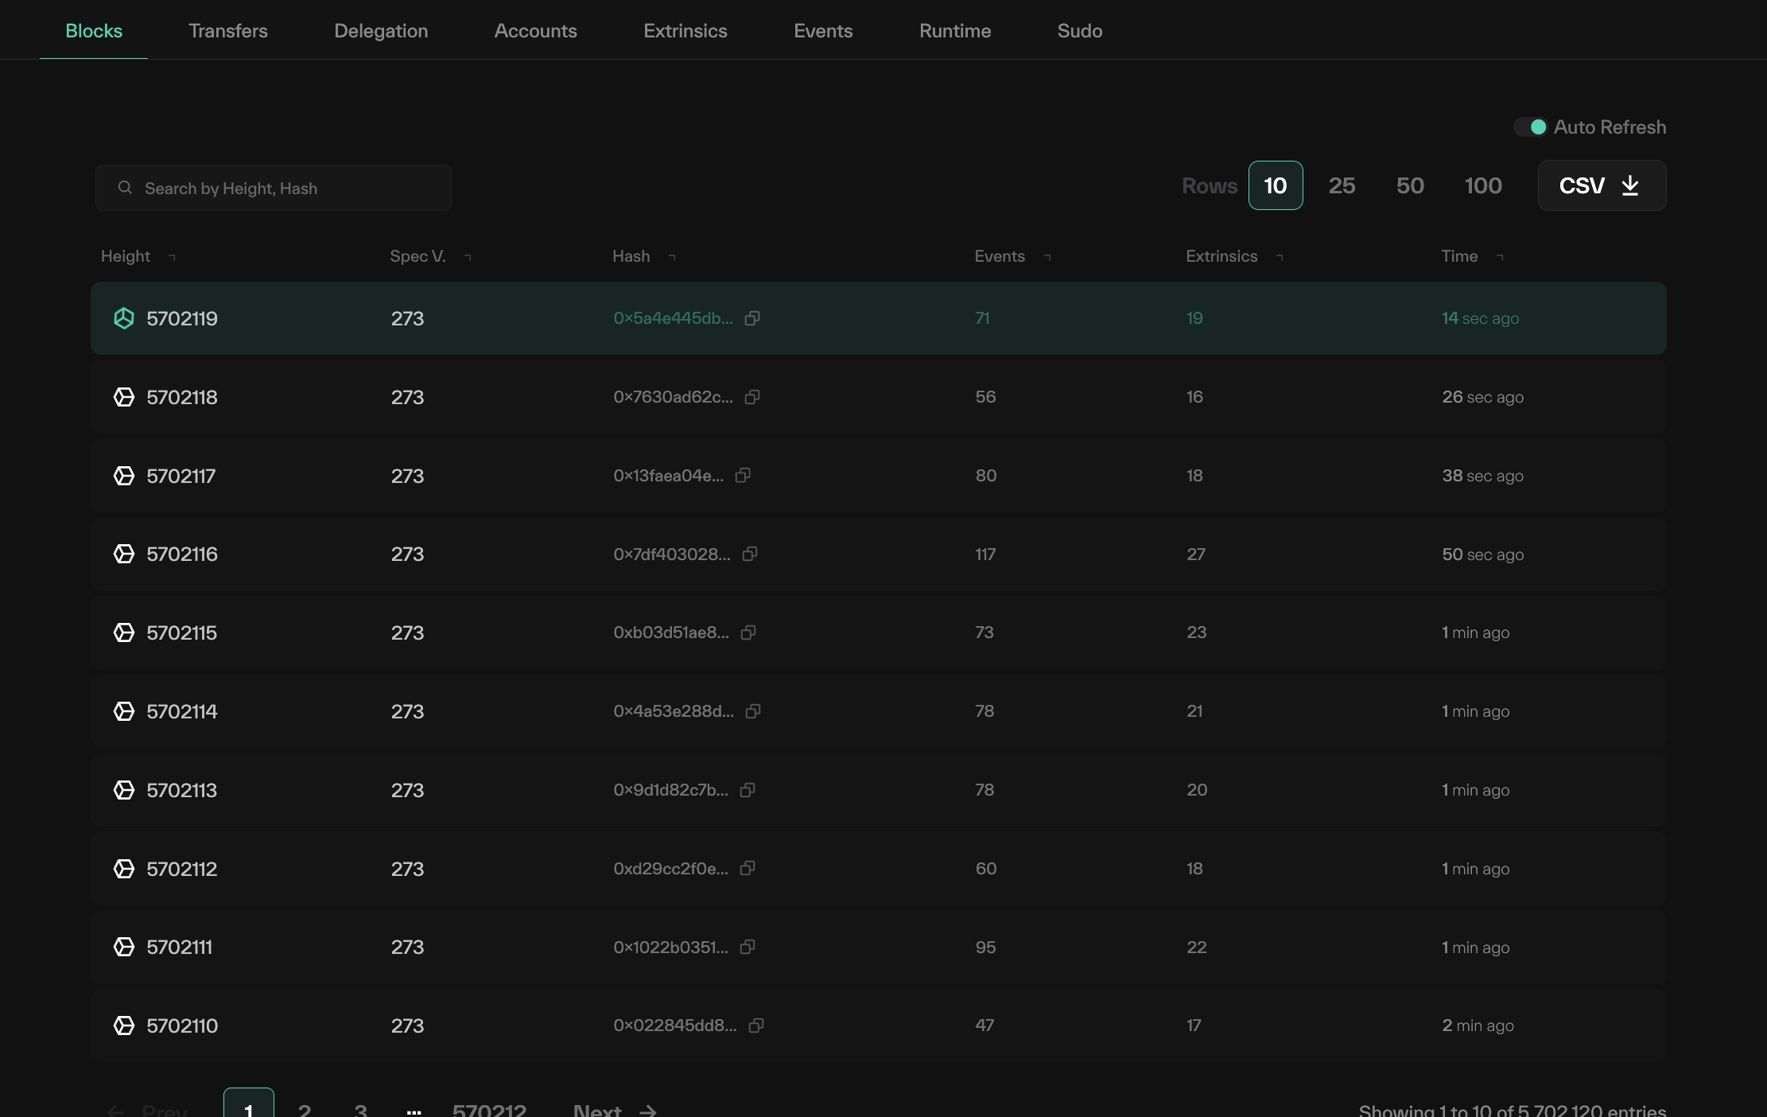Screen dimensions: 1767x1117
Task: Click the block icon beside 5702114
Action: [x=124, y=711]
